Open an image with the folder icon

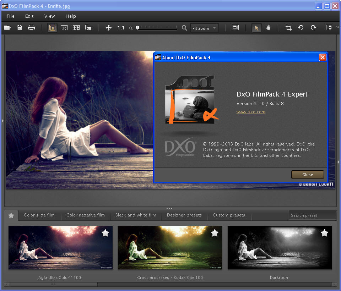[x=7, y=28]
